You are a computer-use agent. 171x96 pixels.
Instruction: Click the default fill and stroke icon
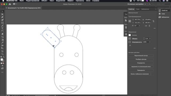pos(1,57)
